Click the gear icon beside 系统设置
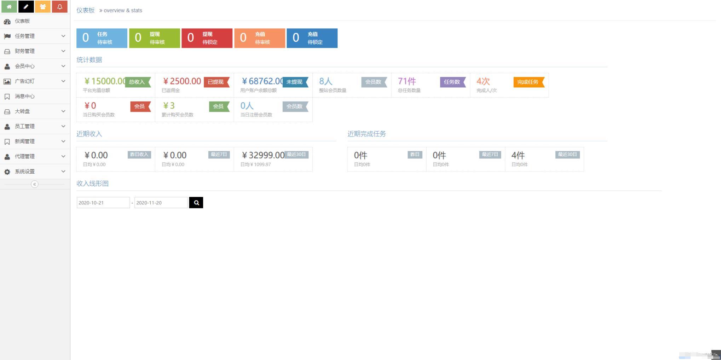The image size is (721, 360). [7, 172]
